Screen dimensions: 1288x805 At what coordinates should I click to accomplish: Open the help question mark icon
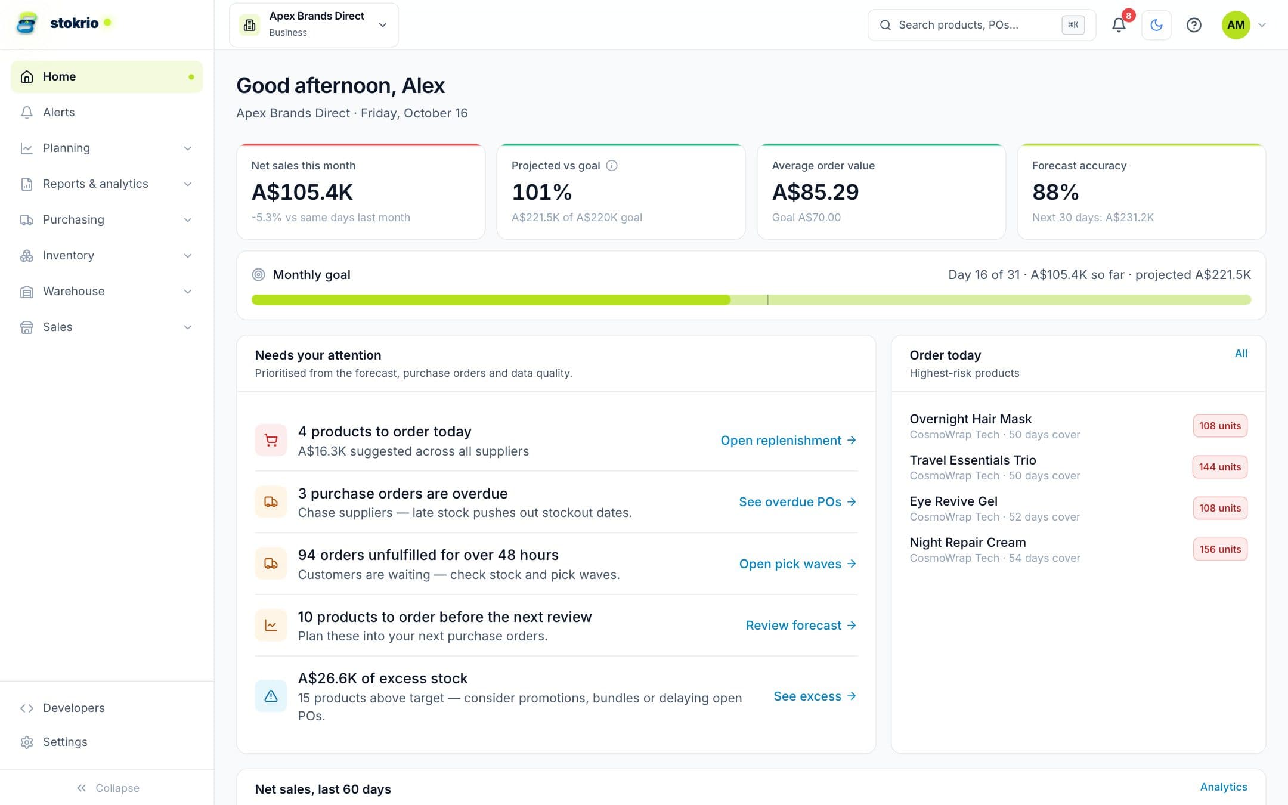tap(1194, 24)
